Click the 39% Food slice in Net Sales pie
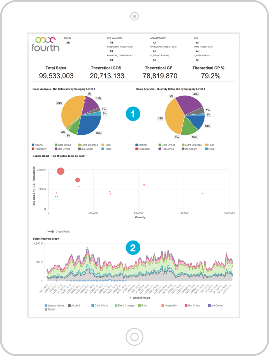The height and width of the screenshot is (356, 269). 72,111
